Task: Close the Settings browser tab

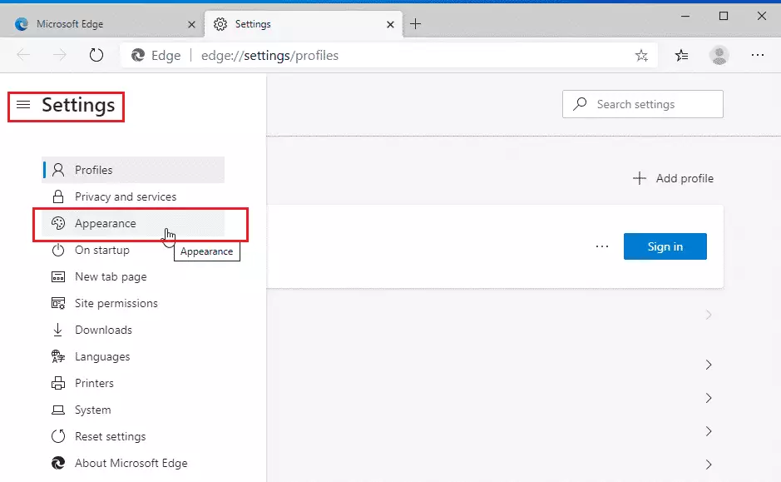Action: (391, 24)
